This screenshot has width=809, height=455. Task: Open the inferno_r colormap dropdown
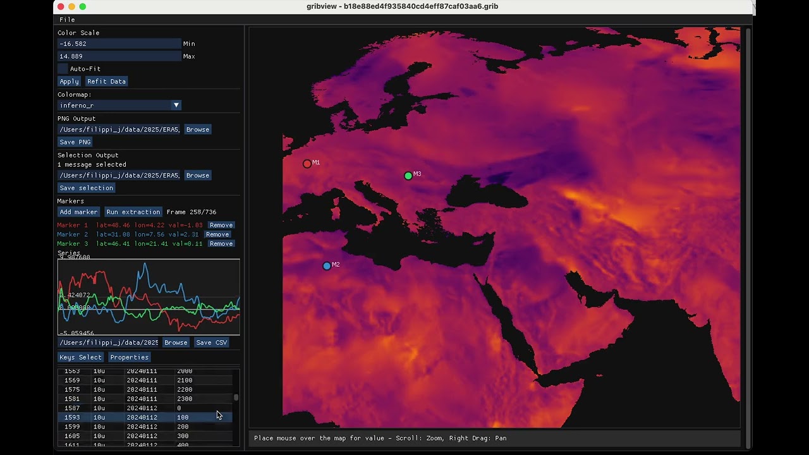click(x=119, y=105)
